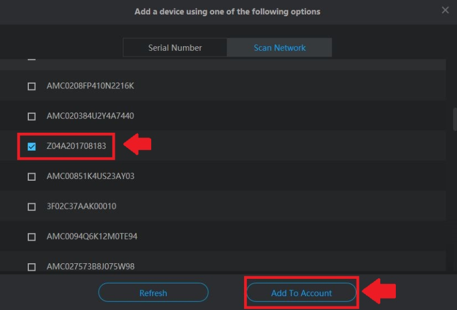
Task: Check the box next to AMC00851K4US23AY03
Action: (x=32, y=177)
